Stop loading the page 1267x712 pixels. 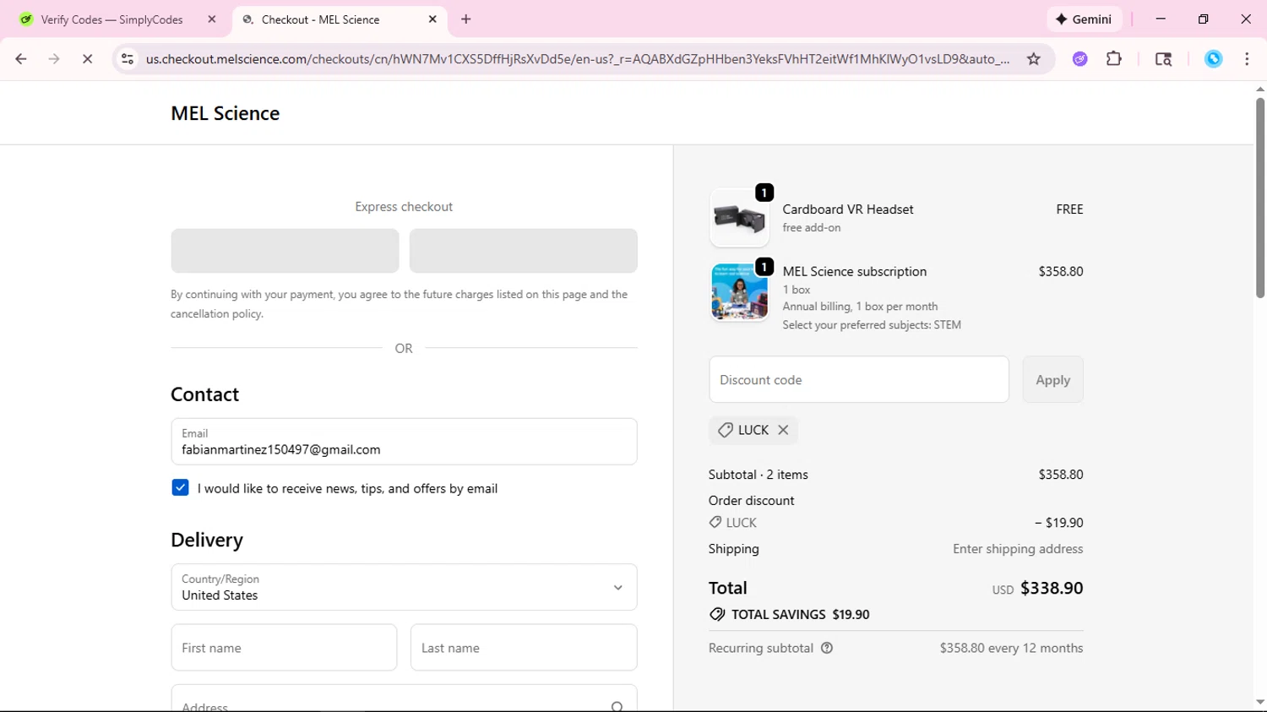click(87, 59)
